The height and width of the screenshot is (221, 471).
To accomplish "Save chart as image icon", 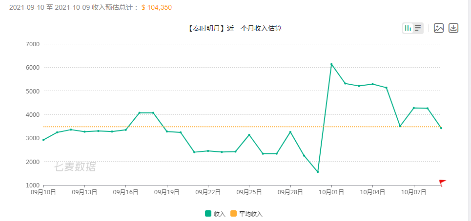I will click(439, 28).
